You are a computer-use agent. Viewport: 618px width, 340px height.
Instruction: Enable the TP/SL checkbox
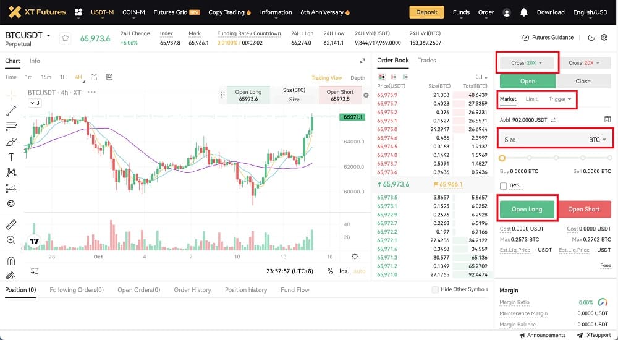pos(503,186)
